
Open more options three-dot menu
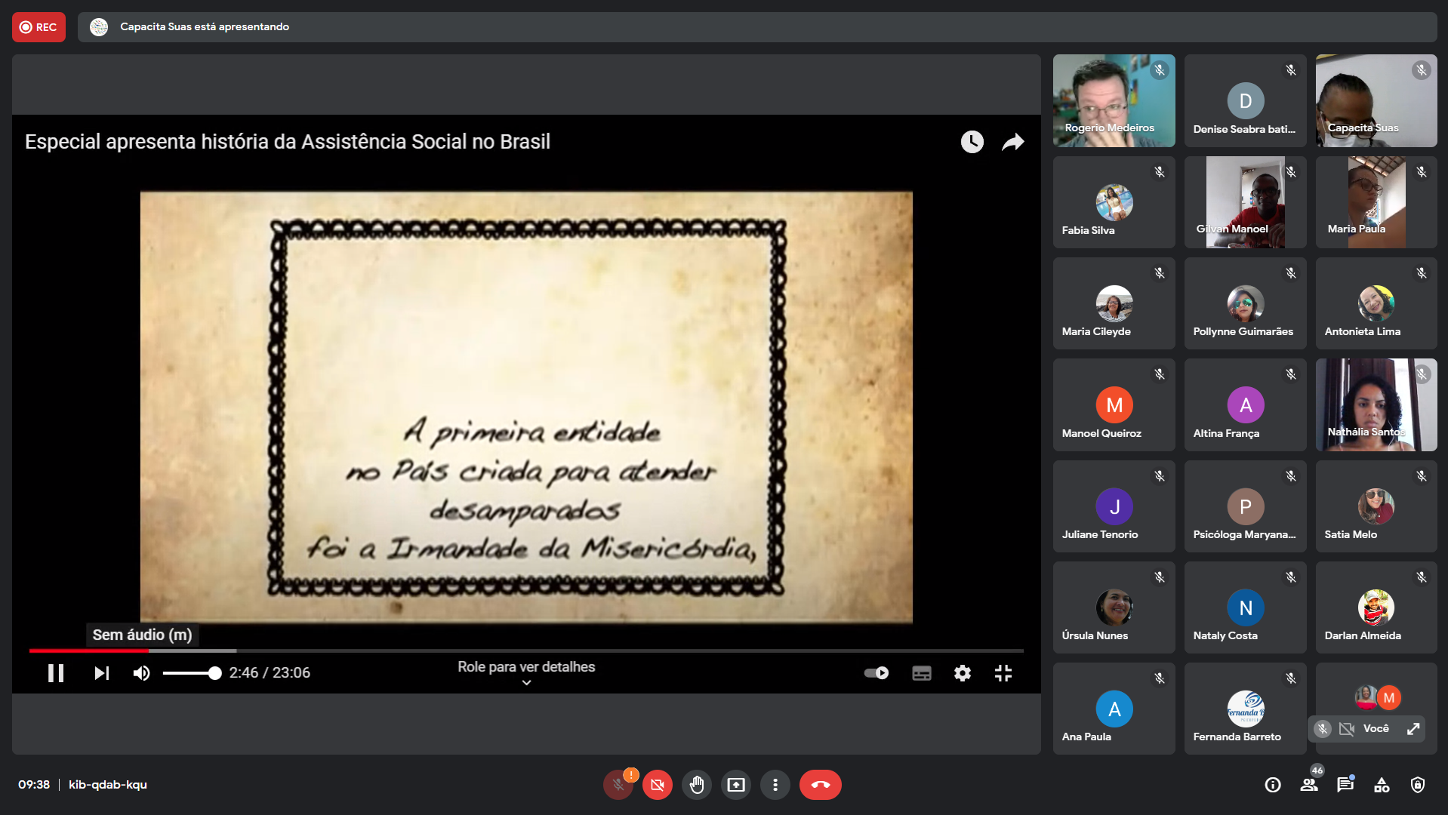point(775,785)
